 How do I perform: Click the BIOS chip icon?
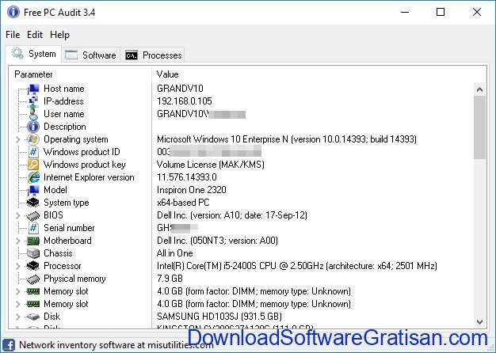click(x=33, y=215)
